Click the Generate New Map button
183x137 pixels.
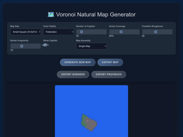(x=78, y=62)
